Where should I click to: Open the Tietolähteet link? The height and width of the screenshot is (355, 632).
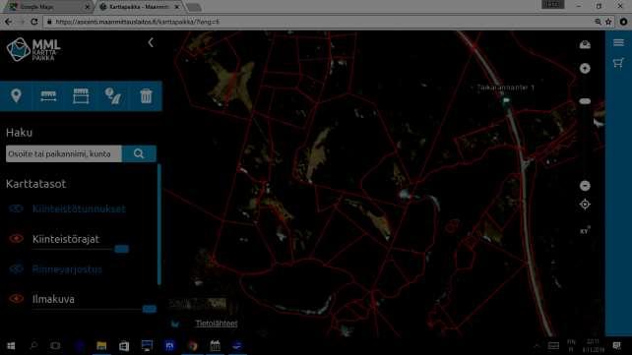pyautogui.click(x=217, y=324)
